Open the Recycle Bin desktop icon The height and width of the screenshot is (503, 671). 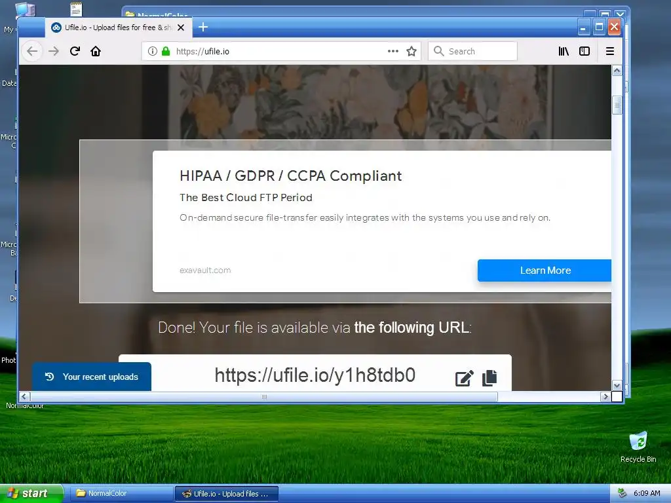click(x=638, y=447)
